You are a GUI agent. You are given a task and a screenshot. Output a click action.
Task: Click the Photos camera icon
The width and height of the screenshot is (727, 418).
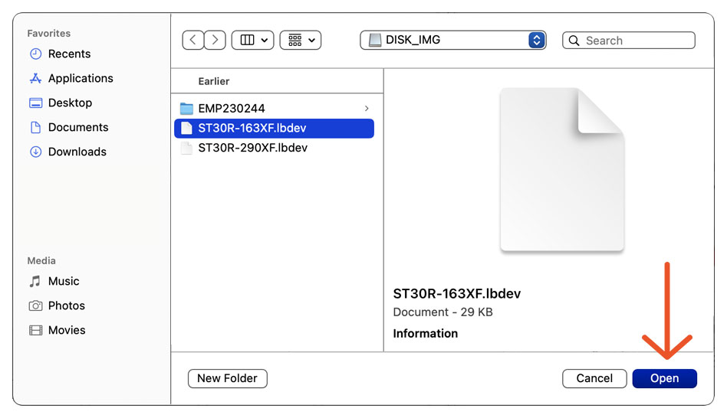(36, 306)
